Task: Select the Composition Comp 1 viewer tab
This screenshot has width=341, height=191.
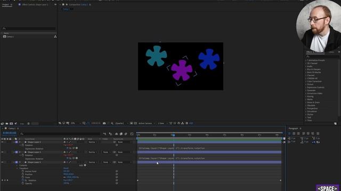Action: coord(78,4)
